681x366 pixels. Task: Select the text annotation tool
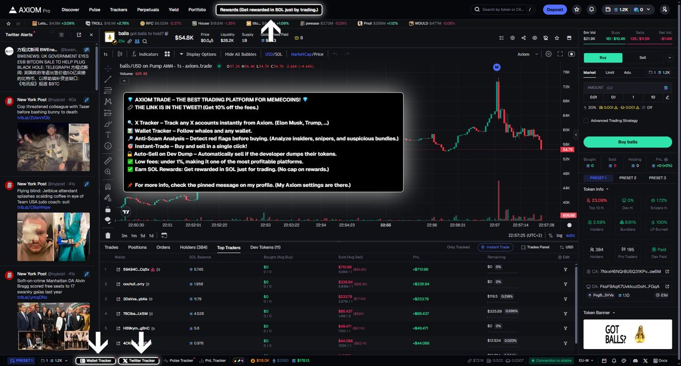click(108, 134)
